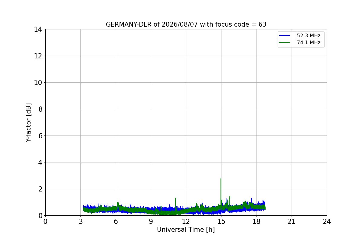This screenshot has width=363, height=242.
Task: Click the y-axis tick label 14
Action: [38, 29]
